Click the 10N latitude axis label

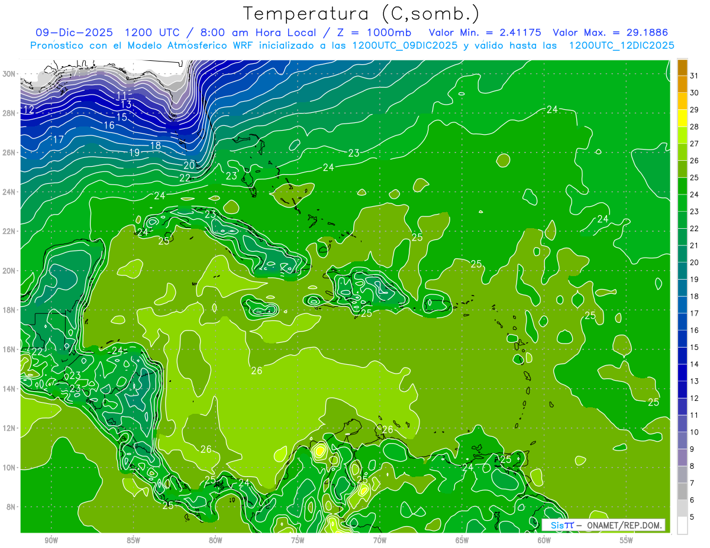coord(9,468)
